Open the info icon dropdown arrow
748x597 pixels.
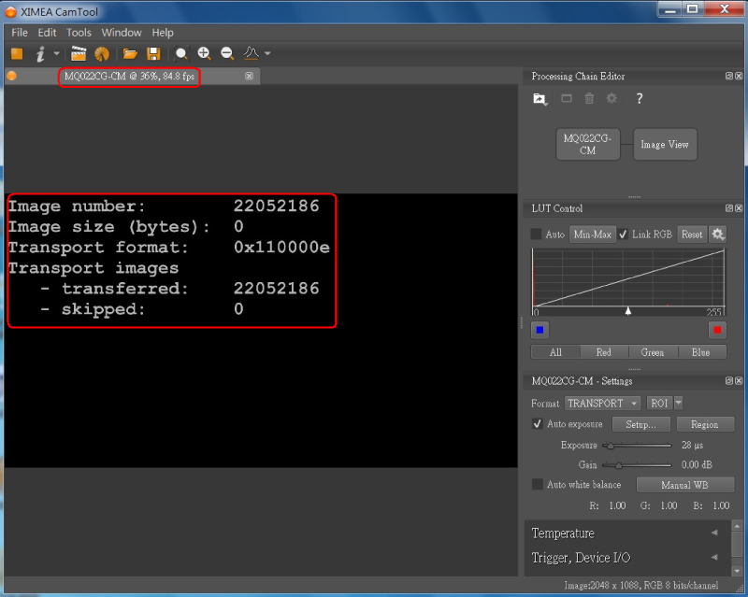coord(56,53)
